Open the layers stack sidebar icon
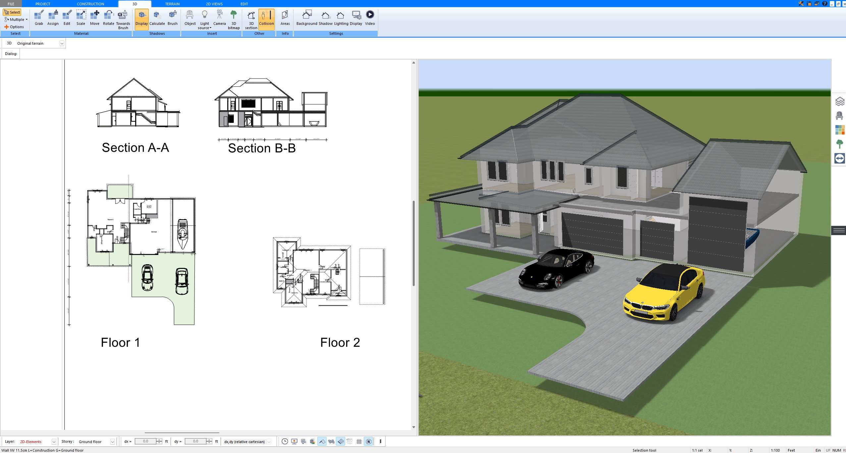Viewport: 846px width, 453px height. coord(840,101)
